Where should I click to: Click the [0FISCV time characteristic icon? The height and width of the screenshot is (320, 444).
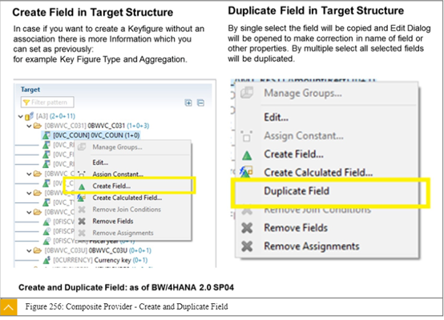click(46, 222)
